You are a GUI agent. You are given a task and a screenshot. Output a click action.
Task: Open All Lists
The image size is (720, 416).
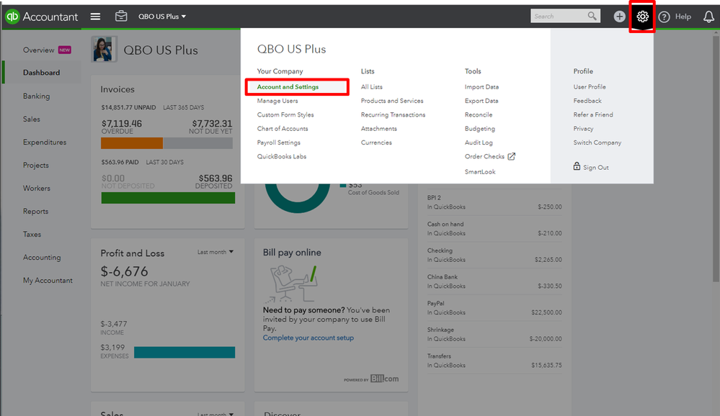tap(371, 86)
